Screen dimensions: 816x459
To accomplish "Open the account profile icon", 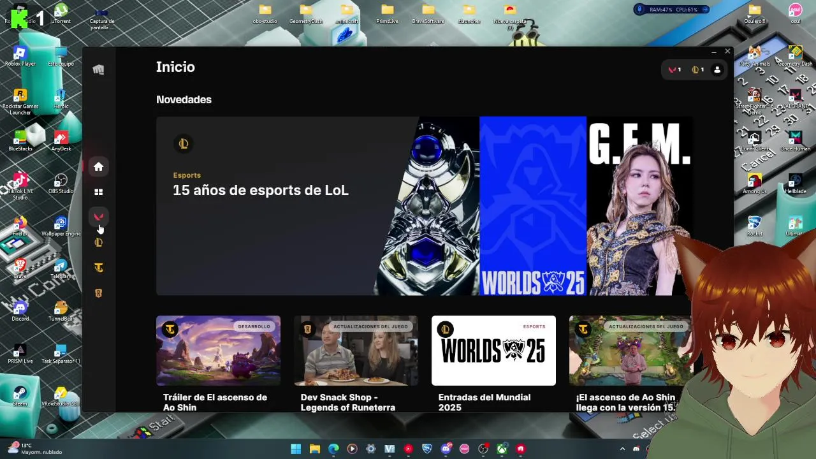I will [717, 70].
